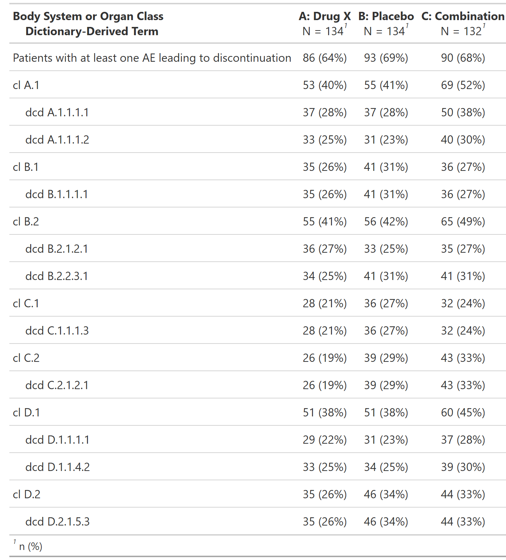This screenshot has width=506, height=560.
Task: Click the 'dcd D.2.1.5.3' row label
Action: pyautogui.click(x=57, y=522)
